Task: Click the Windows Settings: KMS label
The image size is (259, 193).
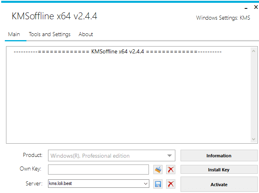Action: tap(223, 18)
